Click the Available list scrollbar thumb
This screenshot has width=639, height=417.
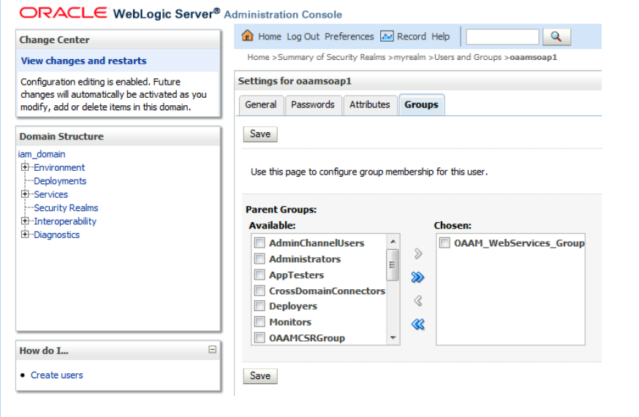tap(393, 264)
